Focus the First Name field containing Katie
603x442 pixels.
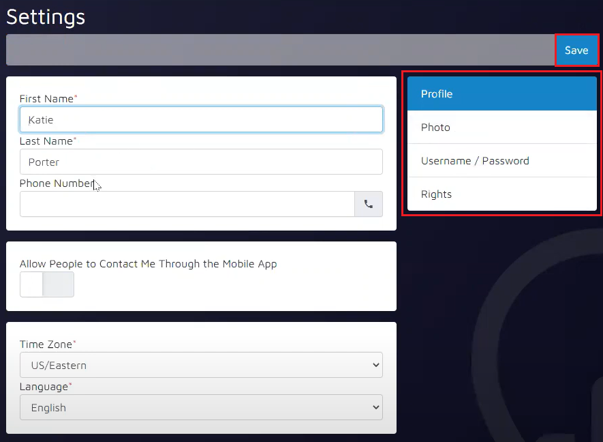(201, 119)
